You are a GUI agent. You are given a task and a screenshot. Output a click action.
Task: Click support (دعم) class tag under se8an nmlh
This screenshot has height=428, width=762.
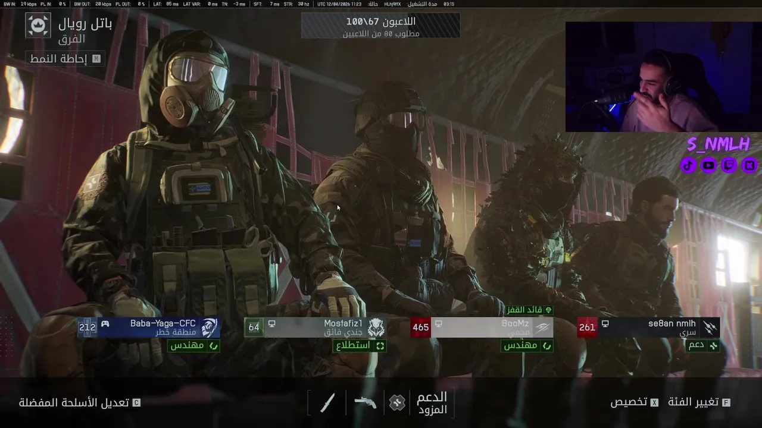tap(702, 345)
